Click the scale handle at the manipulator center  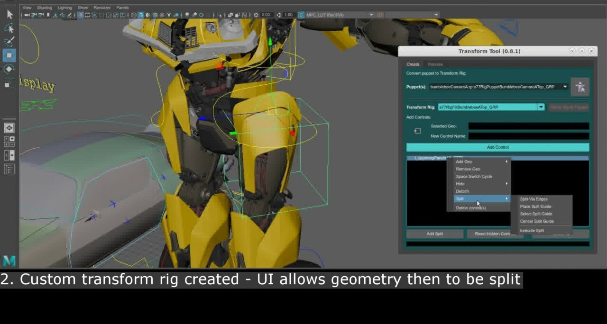click(271, 111)
